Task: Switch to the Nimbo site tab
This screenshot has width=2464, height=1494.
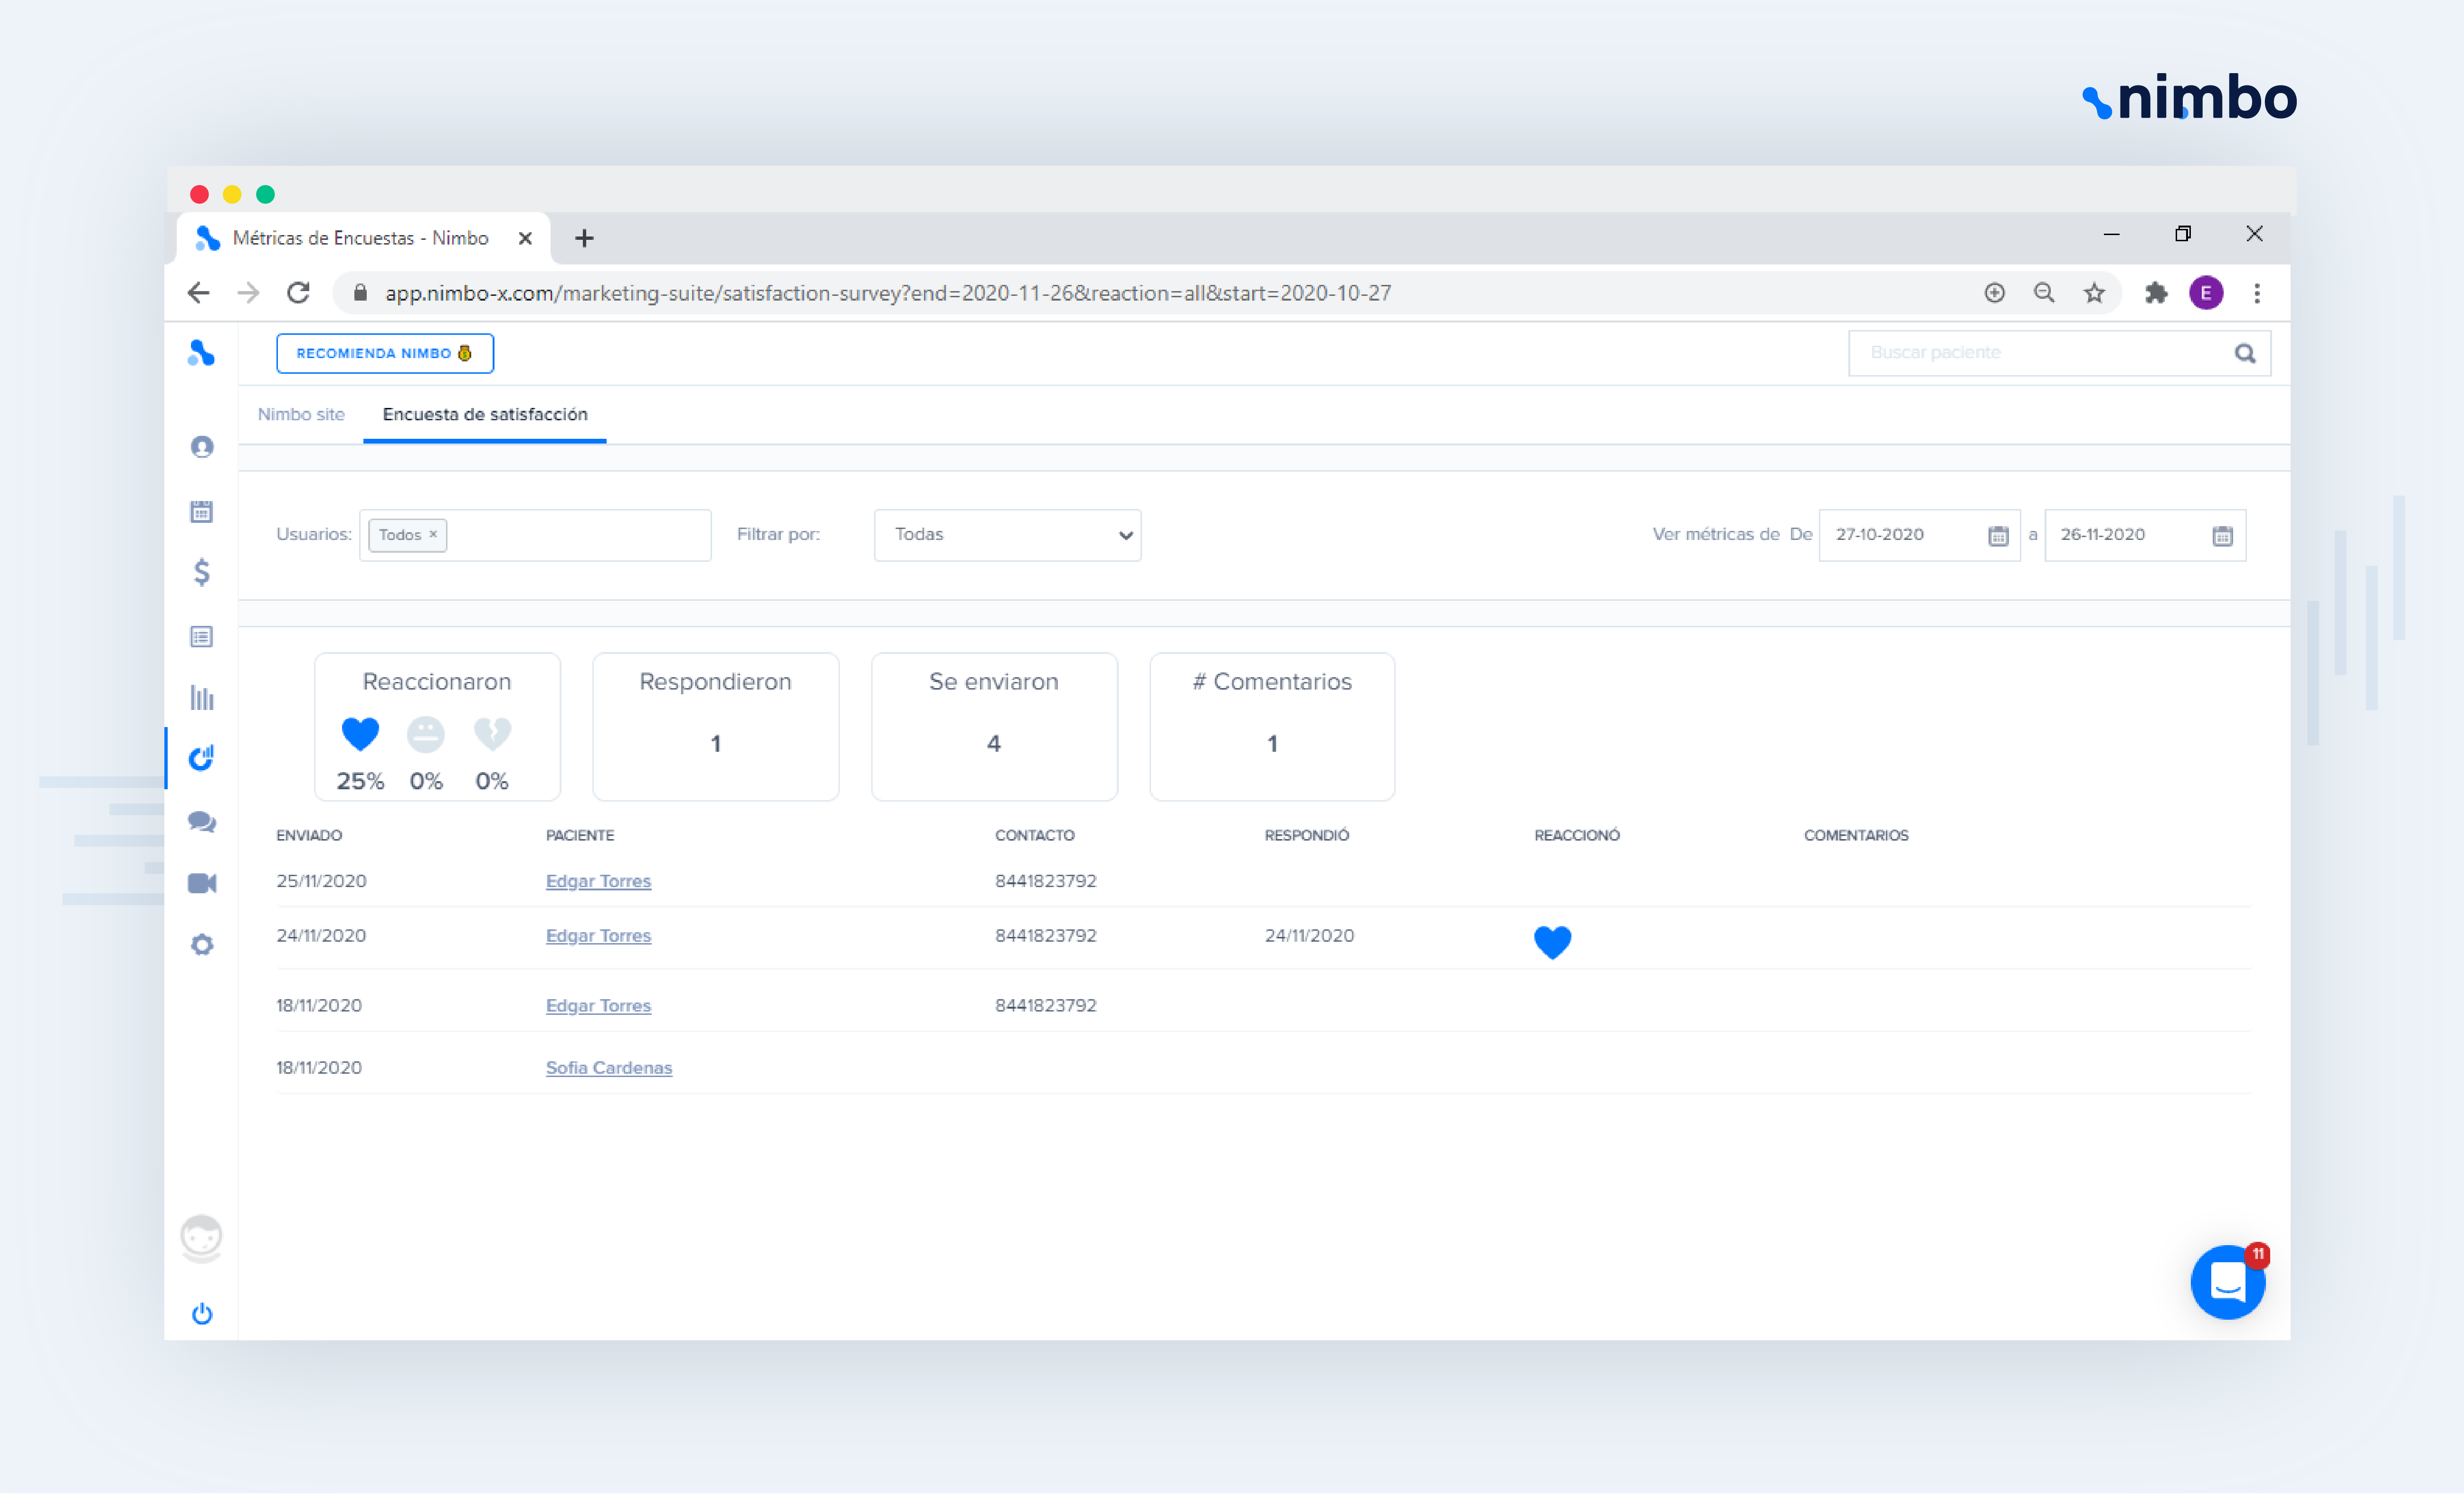Action: click(301, 414)
